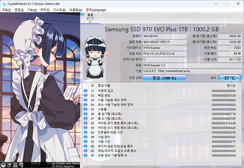The image size is (244, 168).
Task: Click the drive letter field C:
Action: coord(164,59)
